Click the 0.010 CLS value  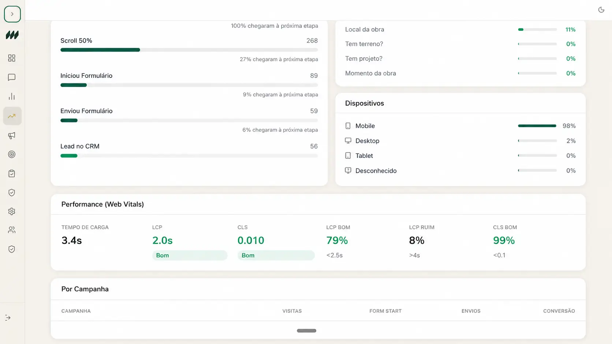[251, 241]
